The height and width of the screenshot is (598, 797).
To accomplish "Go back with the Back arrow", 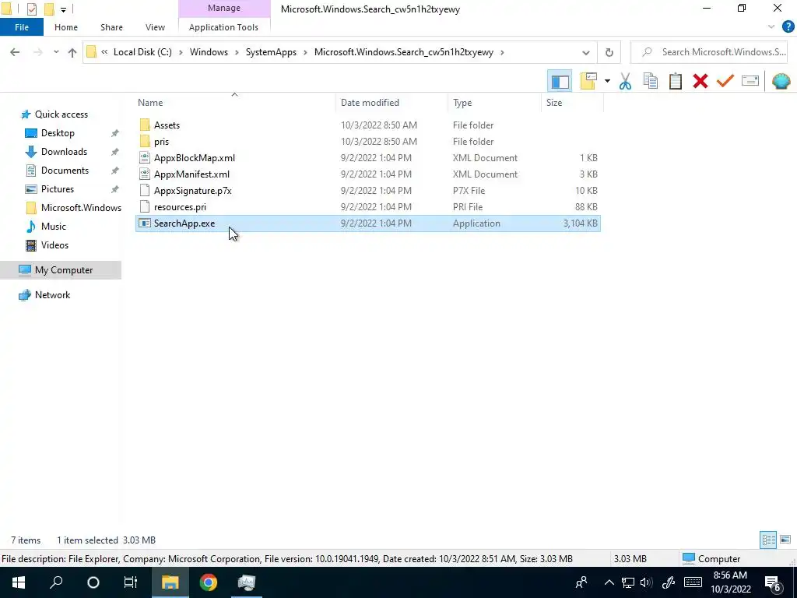I will click(x=15, y=52).
